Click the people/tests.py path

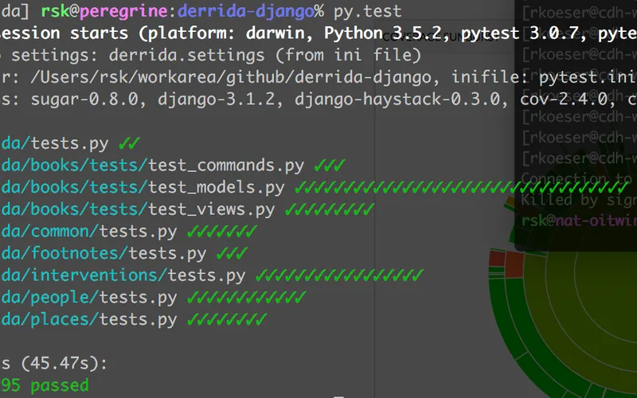[x=88, y=298]
